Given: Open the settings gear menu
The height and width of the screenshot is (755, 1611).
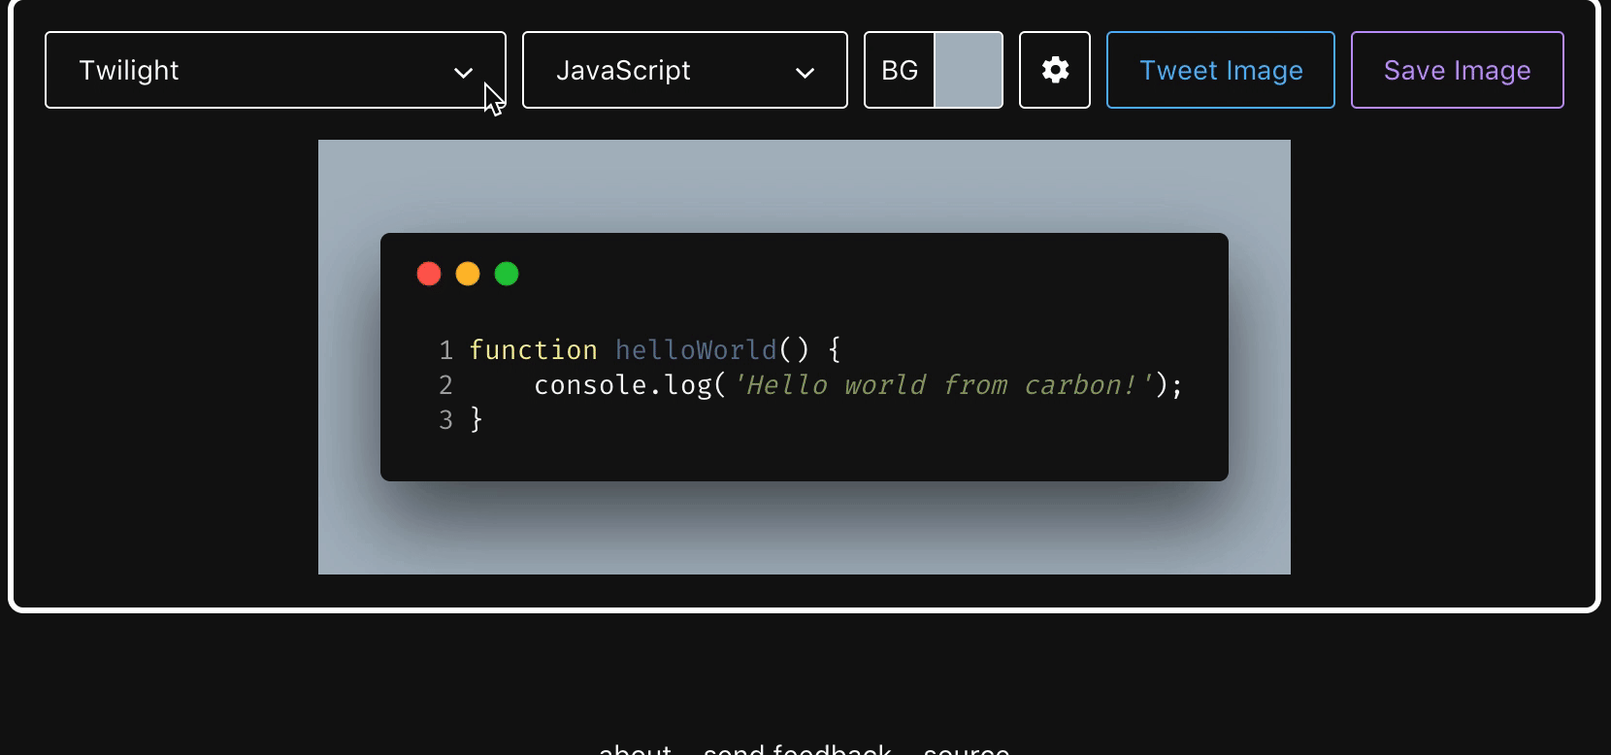Looking at the screenshot, I should coord(1055,70).
